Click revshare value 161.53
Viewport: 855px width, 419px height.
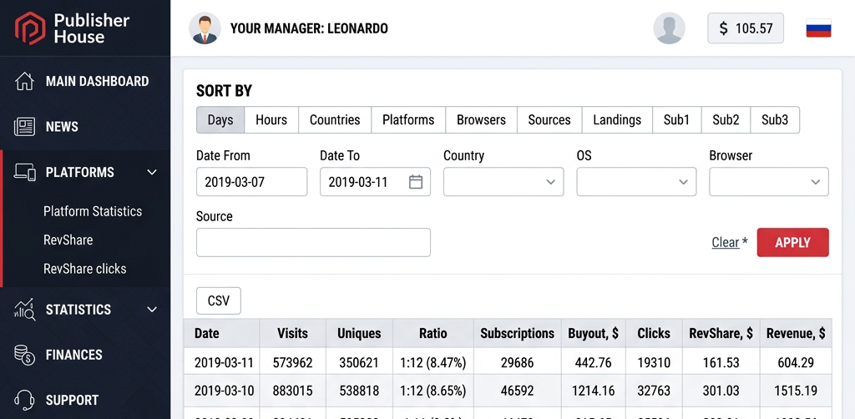(721, 362)
